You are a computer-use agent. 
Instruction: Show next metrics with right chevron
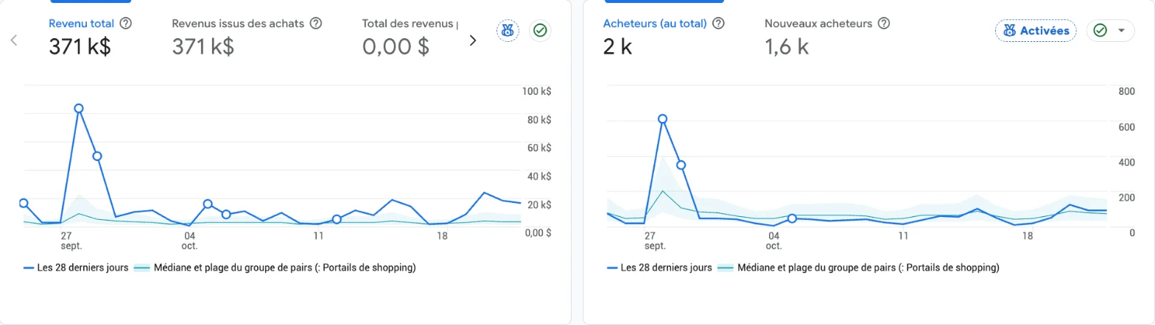tap(473, 40)
